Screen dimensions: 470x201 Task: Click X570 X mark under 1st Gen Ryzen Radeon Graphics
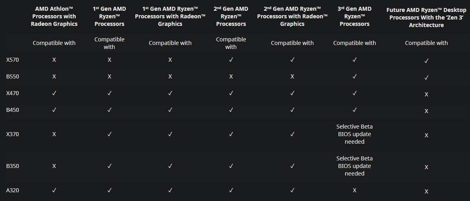click(x=170, y=60)
